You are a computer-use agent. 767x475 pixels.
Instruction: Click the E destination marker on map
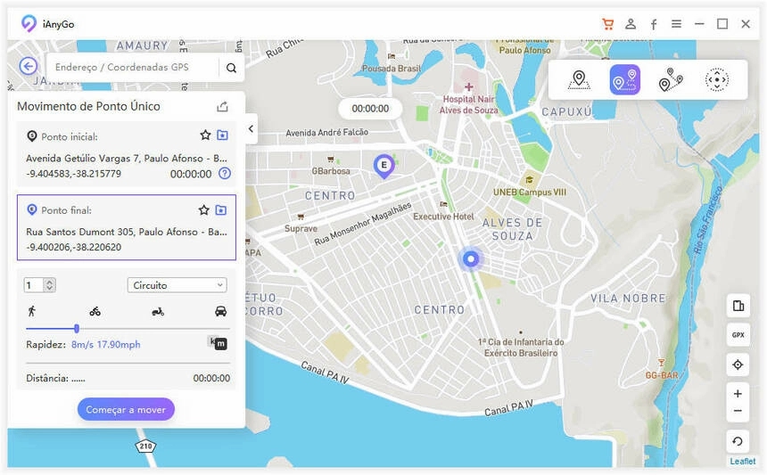coord(384,166)
